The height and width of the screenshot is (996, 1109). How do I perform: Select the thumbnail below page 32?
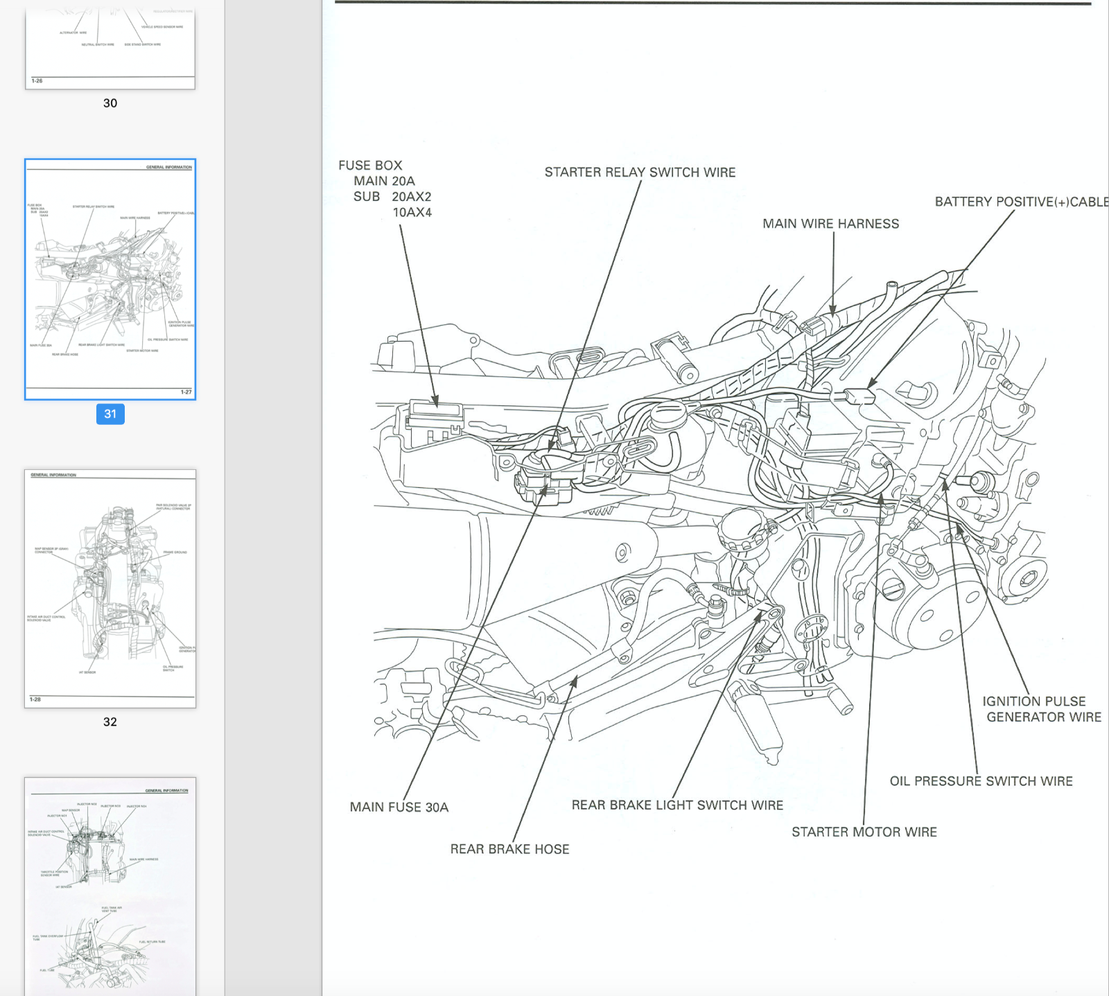pyautogui.click(x=110, y=886)
